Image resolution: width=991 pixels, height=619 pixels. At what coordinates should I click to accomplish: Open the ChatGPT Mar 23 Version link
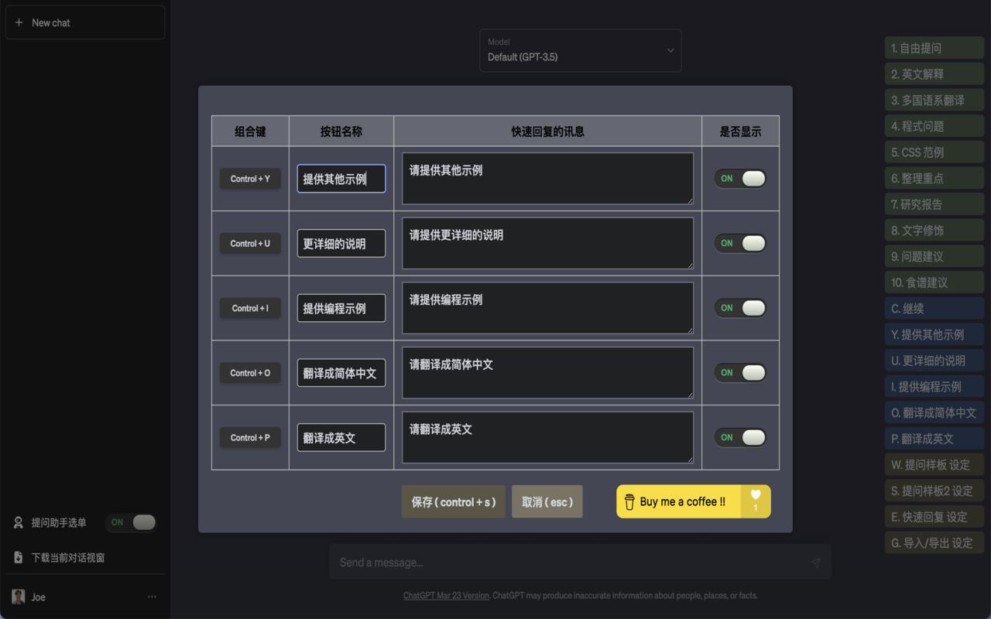point(446,595)
